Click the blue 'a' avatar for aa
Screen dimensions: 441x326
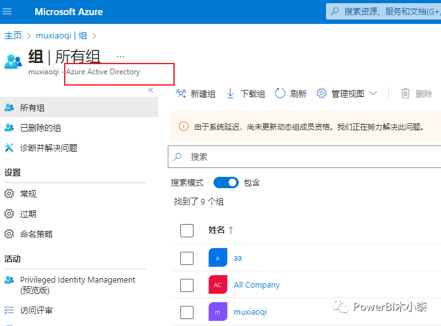(x=218, y=257)
